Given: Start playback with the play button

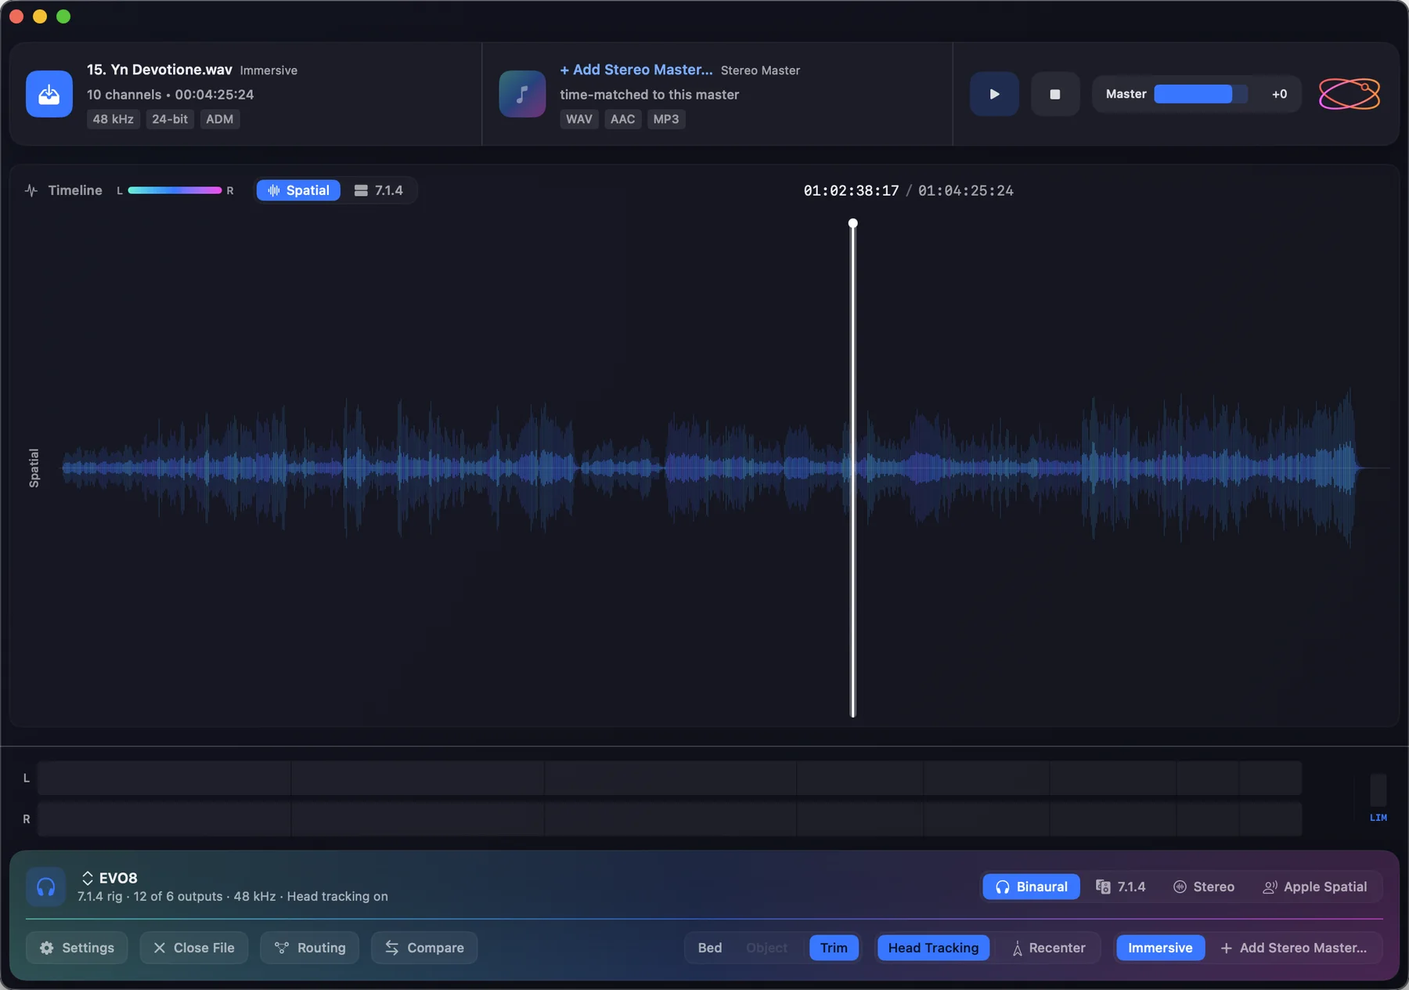Looking at the screenshot, I should [994, 94].
